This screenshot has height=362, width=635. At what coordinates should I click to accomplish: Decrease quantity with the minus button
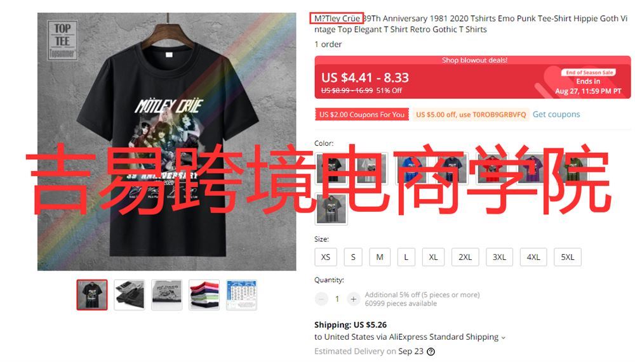(x=321, y=299)
